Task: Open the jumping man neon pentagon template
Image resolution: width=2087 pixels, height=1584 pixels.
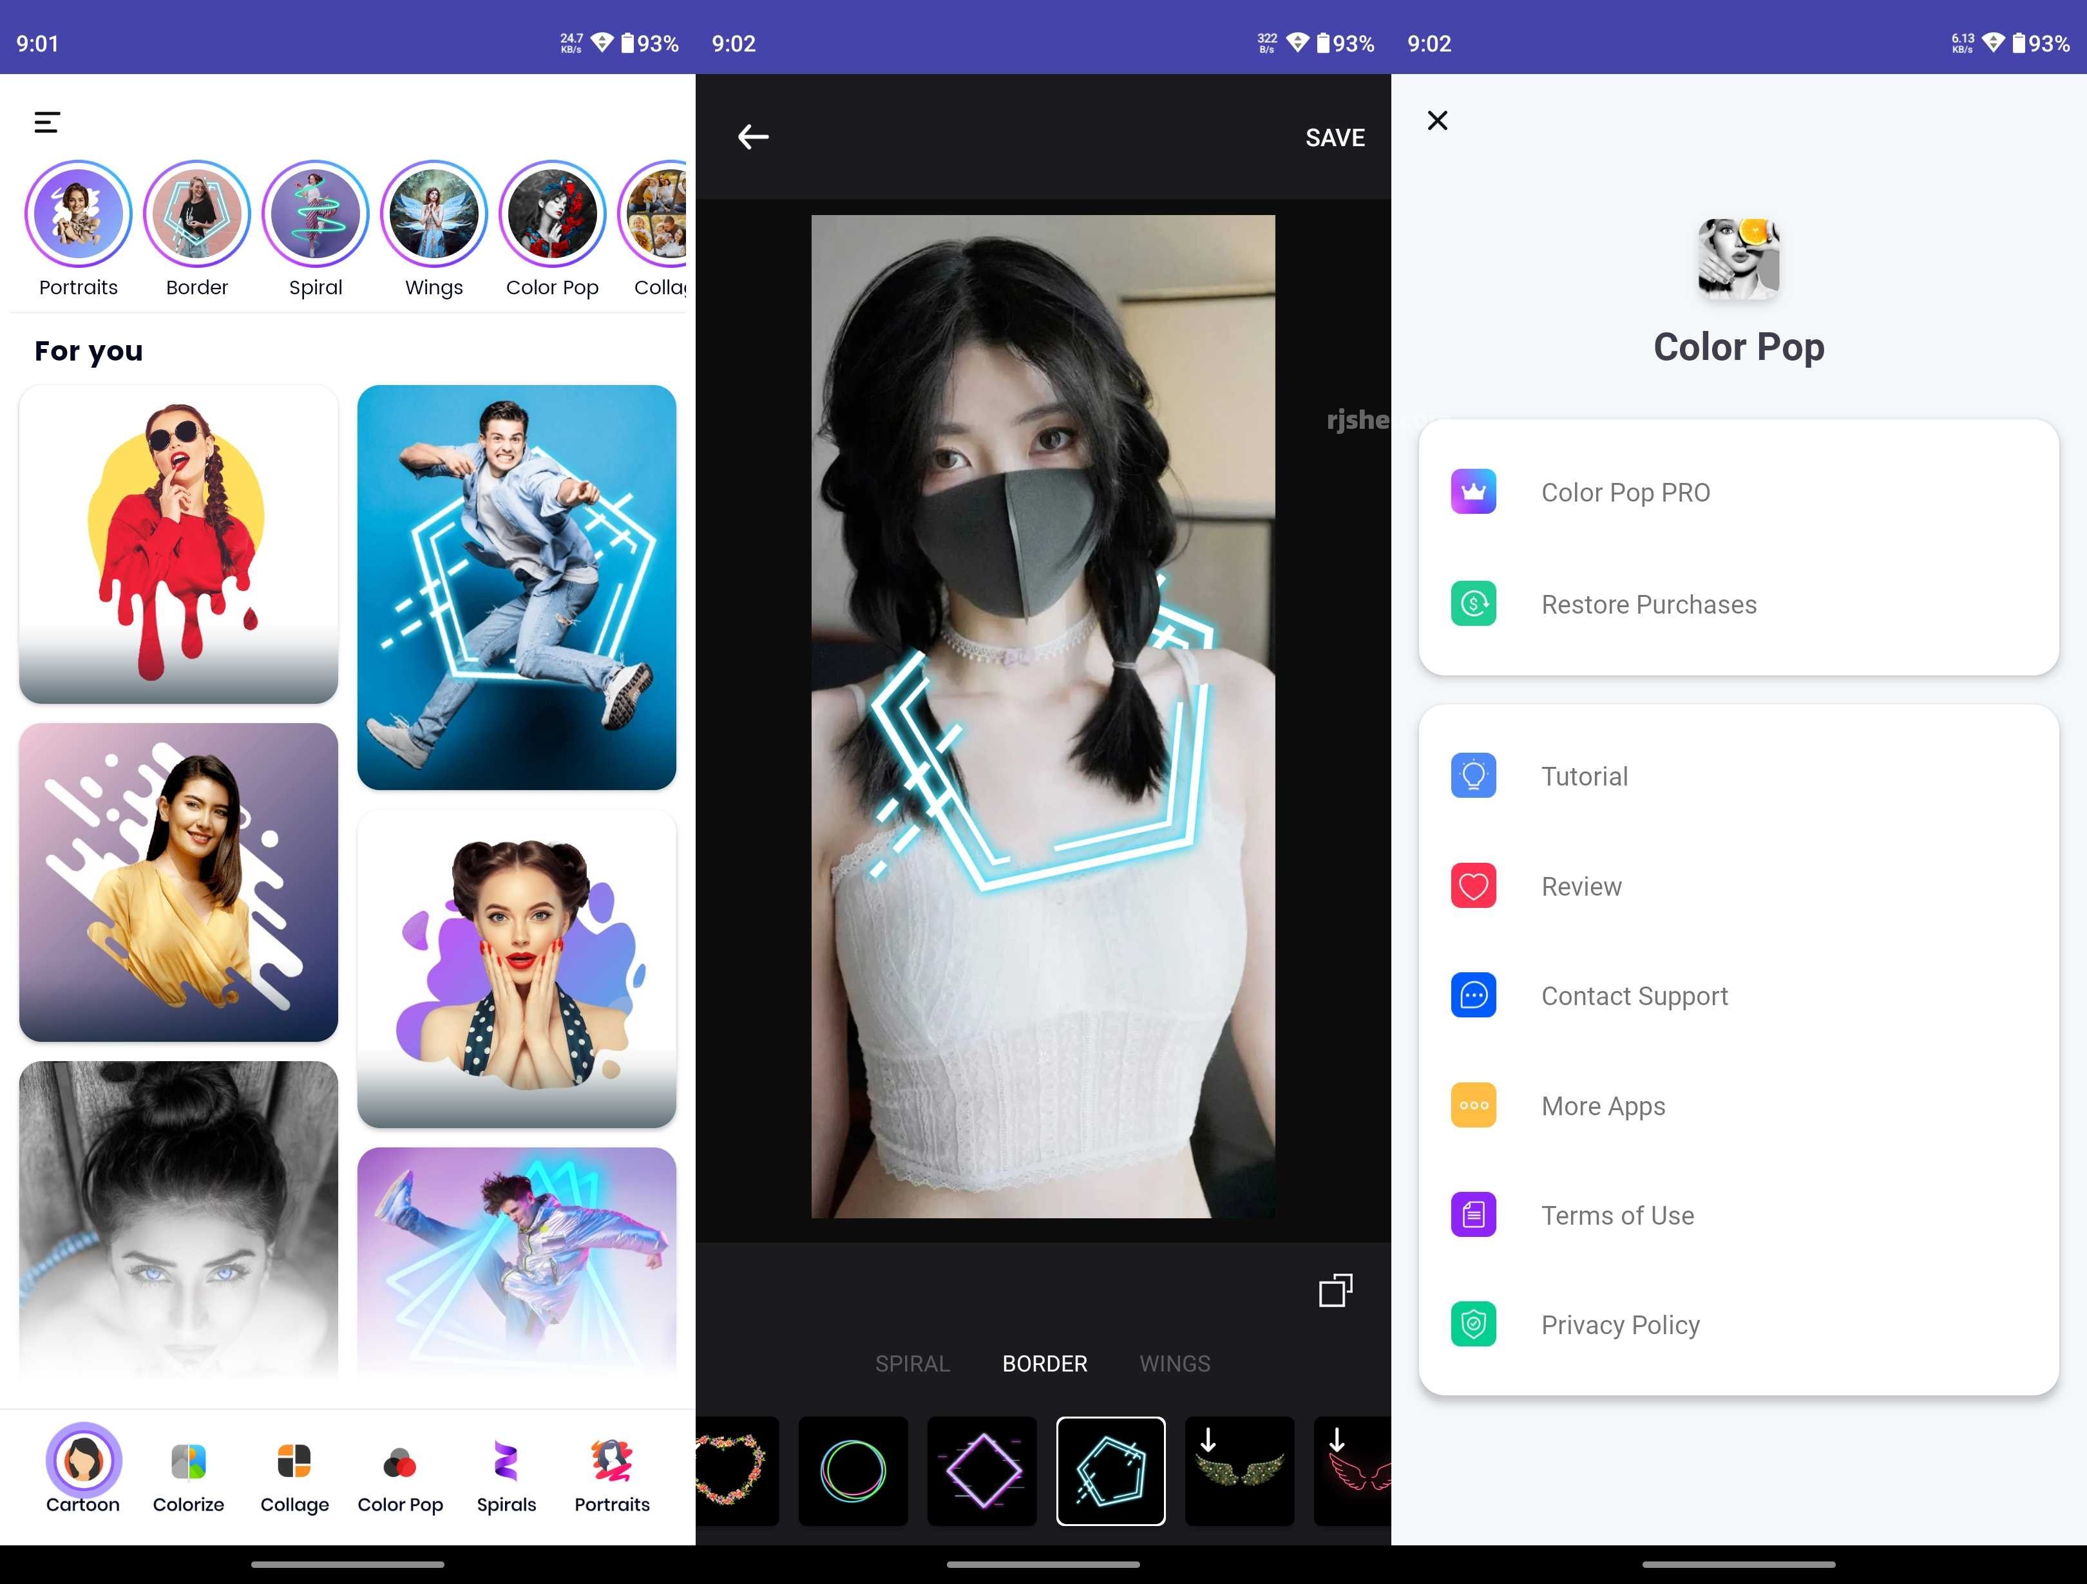Action: 516,587
